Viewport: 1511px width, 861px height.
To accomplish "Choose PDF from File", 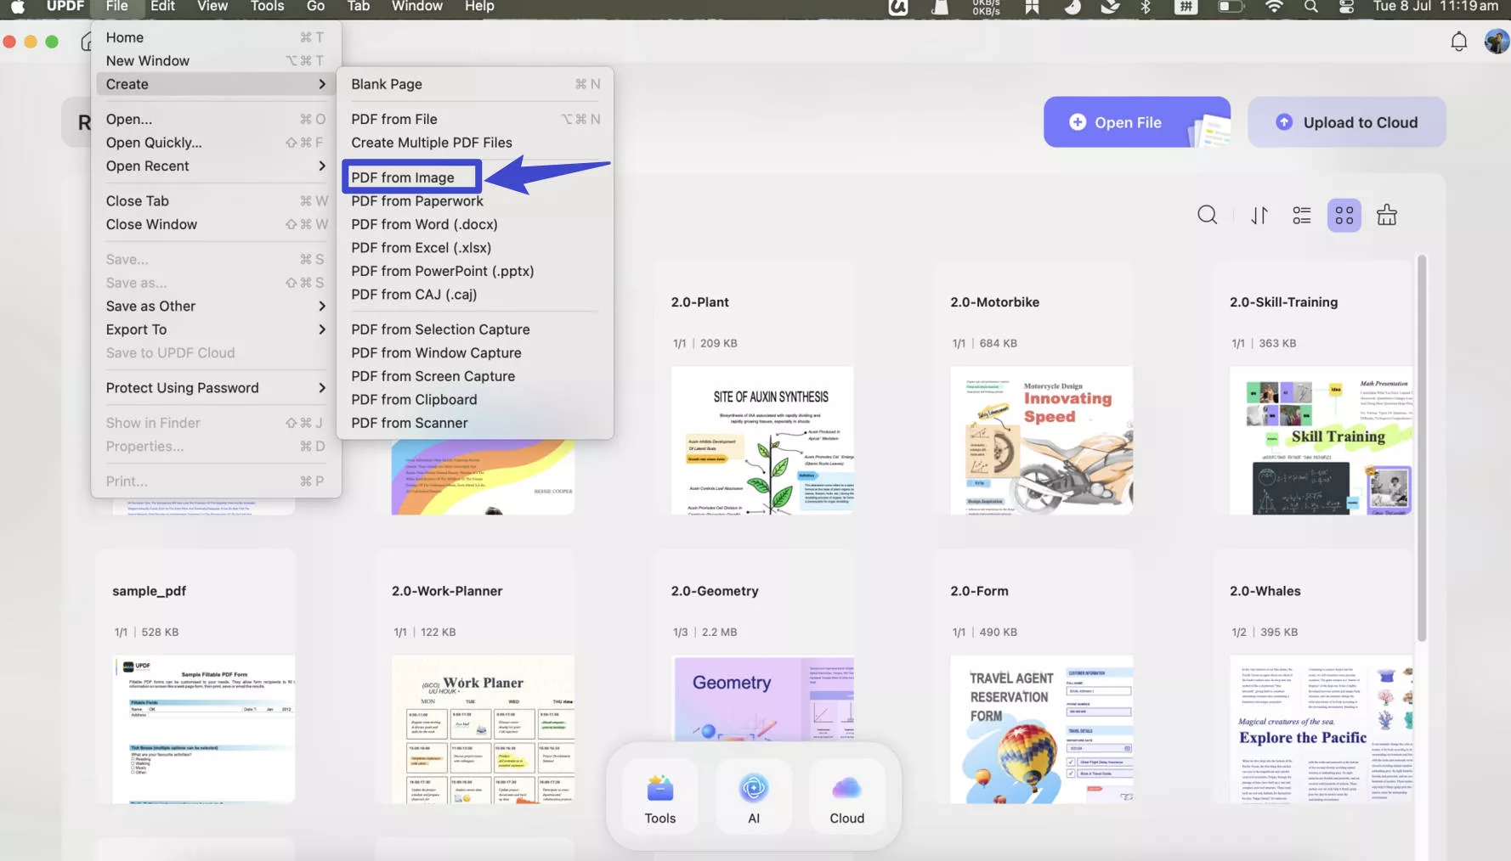I will tap(475, 119).
